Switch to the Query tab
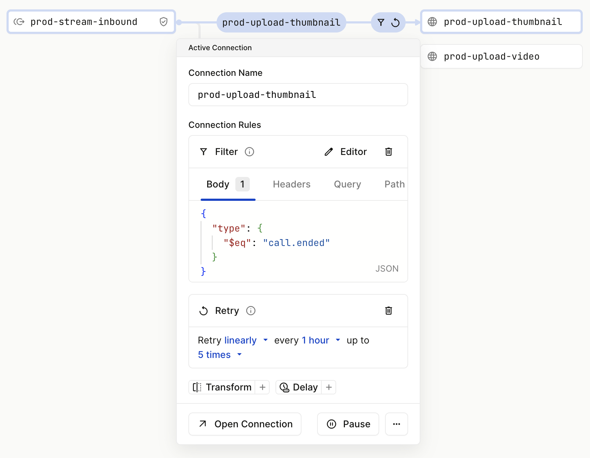590x458 pixels. pos(347,184)
